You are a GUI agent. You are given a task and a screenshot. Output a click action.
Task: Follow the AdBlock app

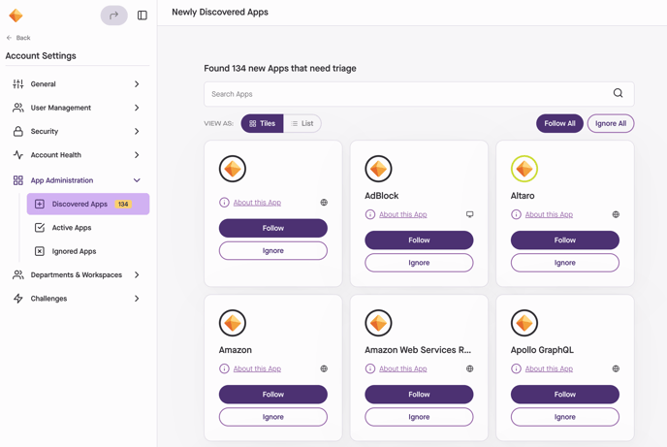click(419, 239)
